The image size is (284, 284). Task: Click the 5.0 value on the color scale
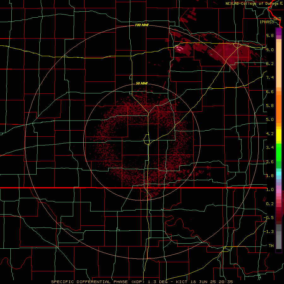[270, 120]
